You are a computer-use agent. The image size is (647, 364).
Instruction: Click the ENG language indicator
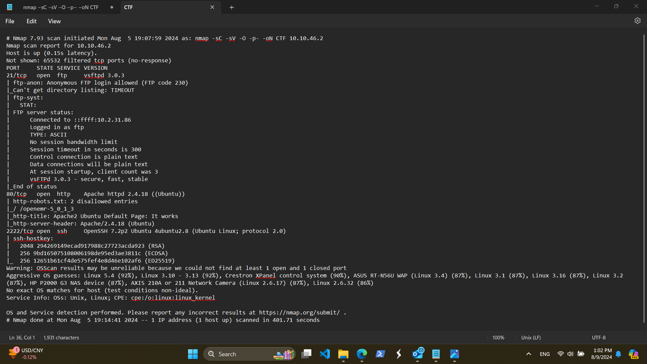pyautogui.click(x=545, y=354)
